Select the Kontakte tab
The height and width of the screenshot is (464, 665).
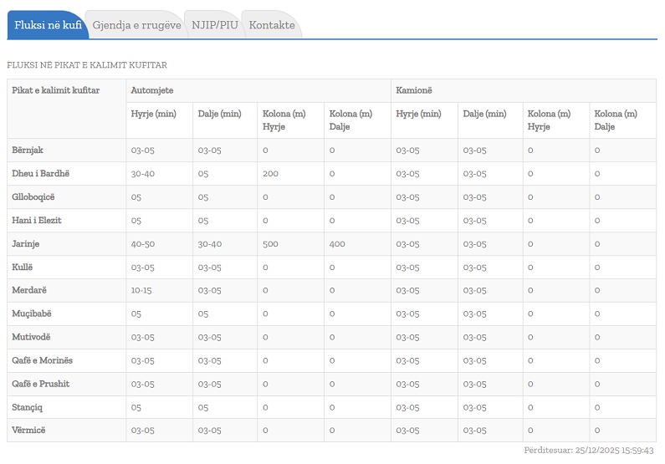(x=271, y=25)
